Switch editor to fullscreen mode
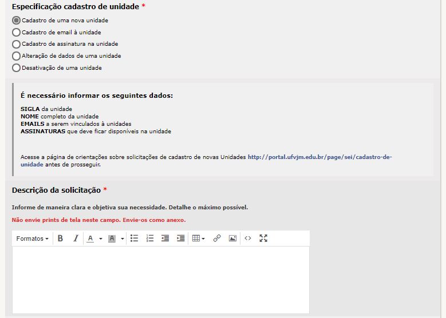446x318 pixels. coord(263,238)
